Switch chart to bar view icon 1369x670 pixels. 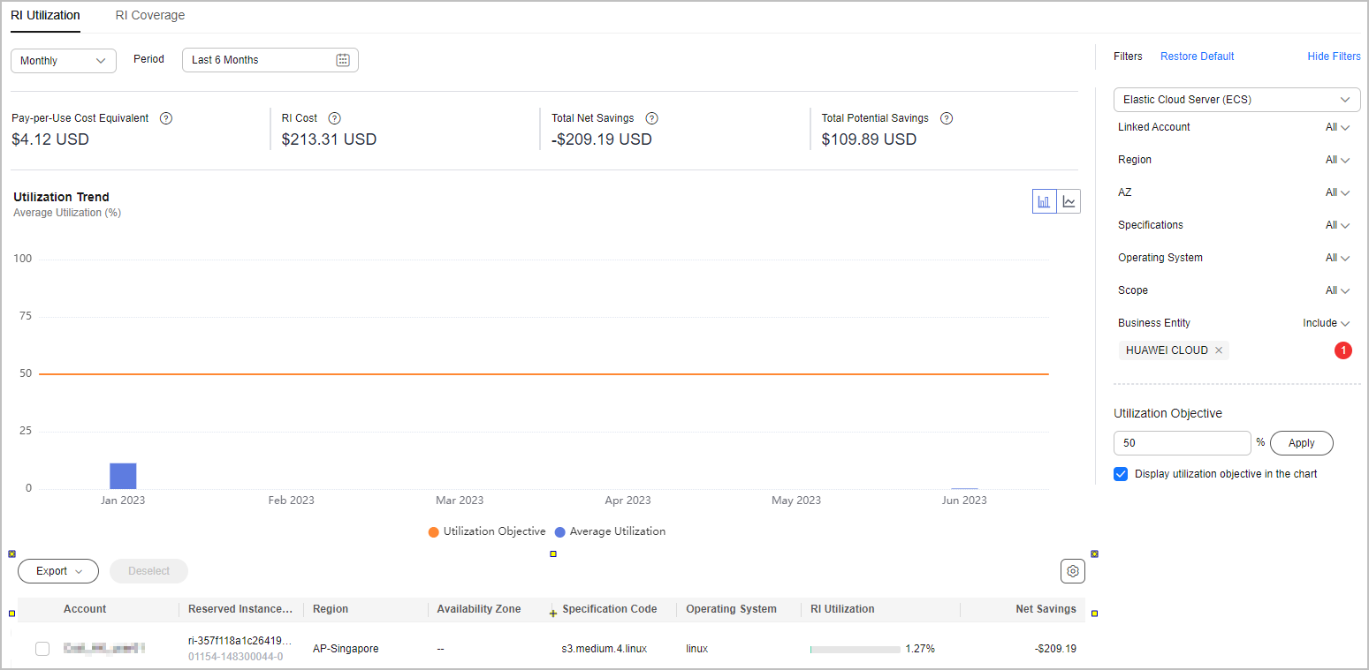point(1045,201)
